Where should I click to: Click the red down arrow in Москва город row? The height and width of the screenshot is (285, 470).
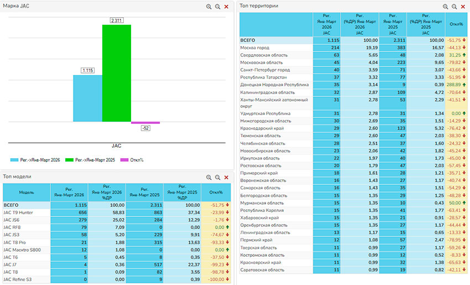click(x=464, y=48)
